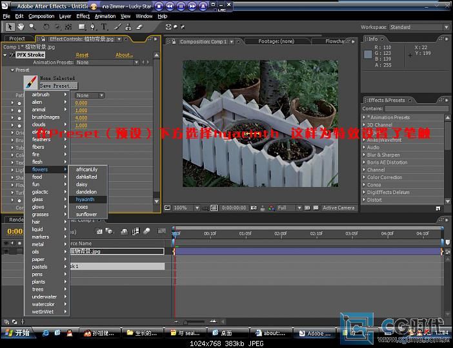The image size is (453, 348).
Task: Expand the Color Correction category
Action: point(365,177)
